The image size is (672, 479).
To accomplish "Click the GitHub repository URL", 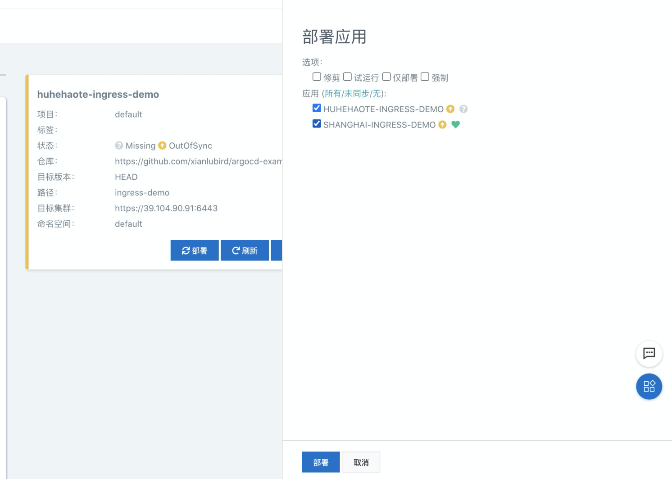I will click(198, 161).
